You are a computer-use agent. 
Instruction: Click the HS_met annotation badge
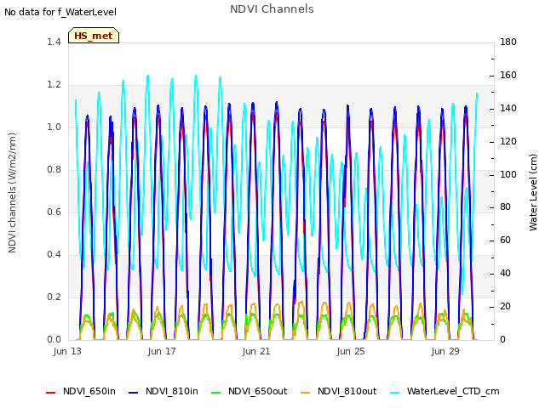point(94,36)
